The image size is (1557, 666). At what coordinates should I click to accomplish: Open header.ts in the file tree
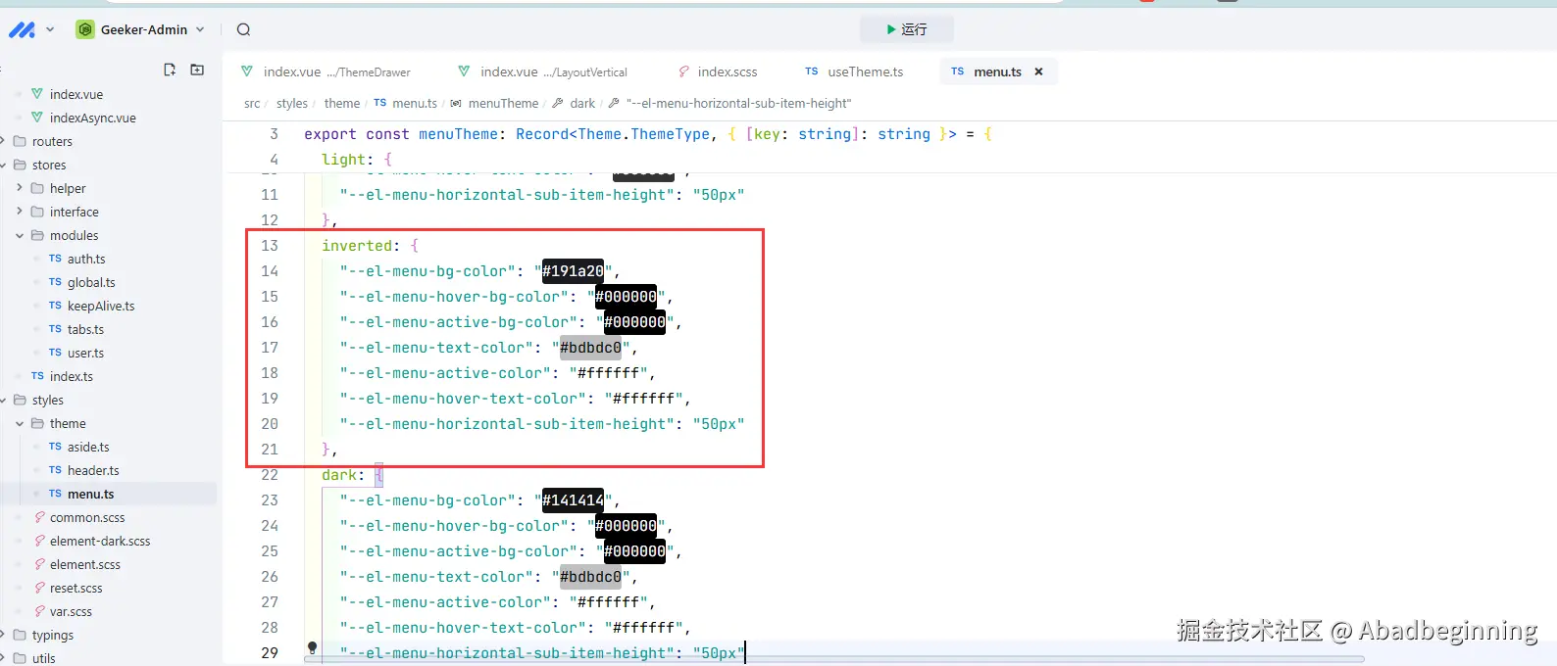[93, 470]
